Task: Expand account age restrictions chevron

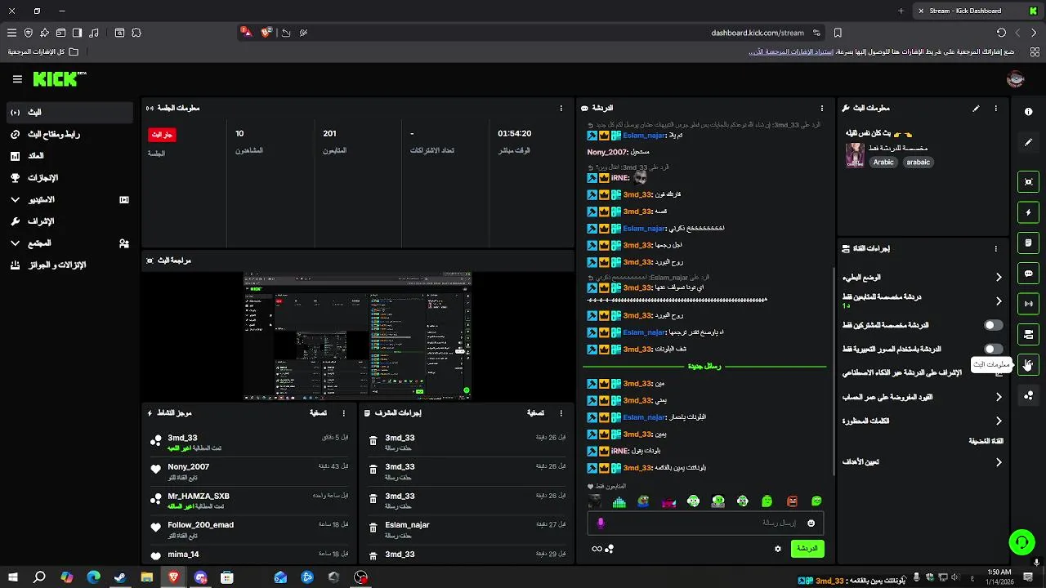Action: (998, 397)
